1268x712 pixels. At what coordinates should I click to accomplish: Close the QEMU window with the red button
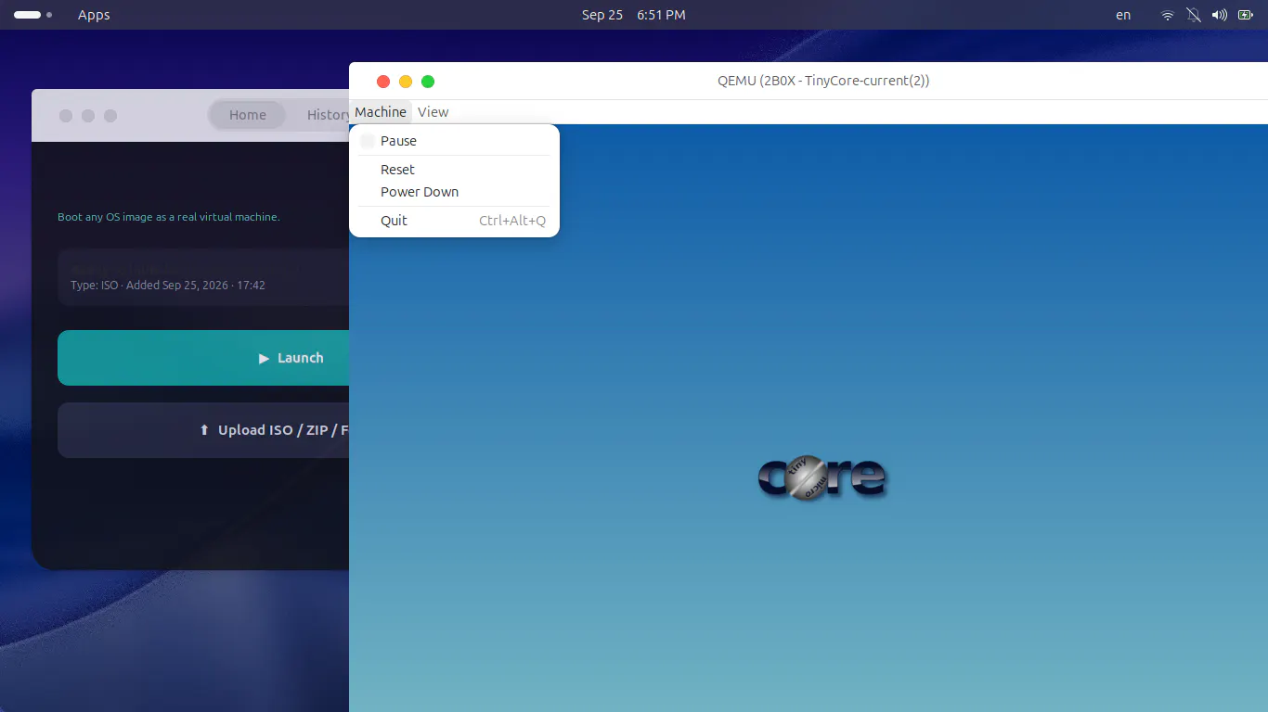point(383,82)
